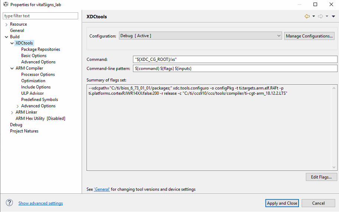
Task: Select ULP Advisor settings
Action: coord(32,94)
